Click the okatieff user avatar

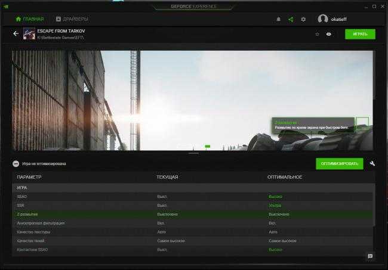click(x=323, y=18)
